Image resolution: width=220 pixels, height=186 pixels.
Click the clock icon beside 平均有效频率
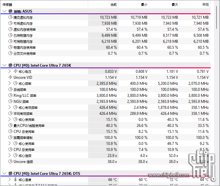tap(10, 113)
